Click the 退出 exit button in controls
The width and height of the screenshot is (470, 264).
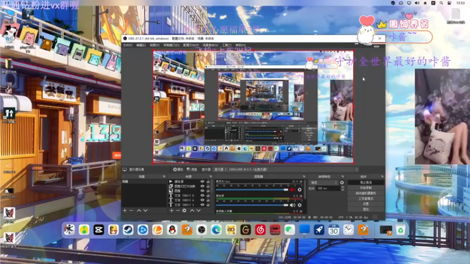365,209
